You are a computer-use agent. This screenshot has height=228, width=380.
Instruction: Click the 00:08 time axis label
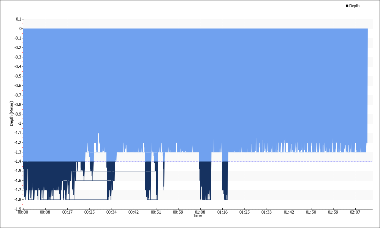coord(45,212)
